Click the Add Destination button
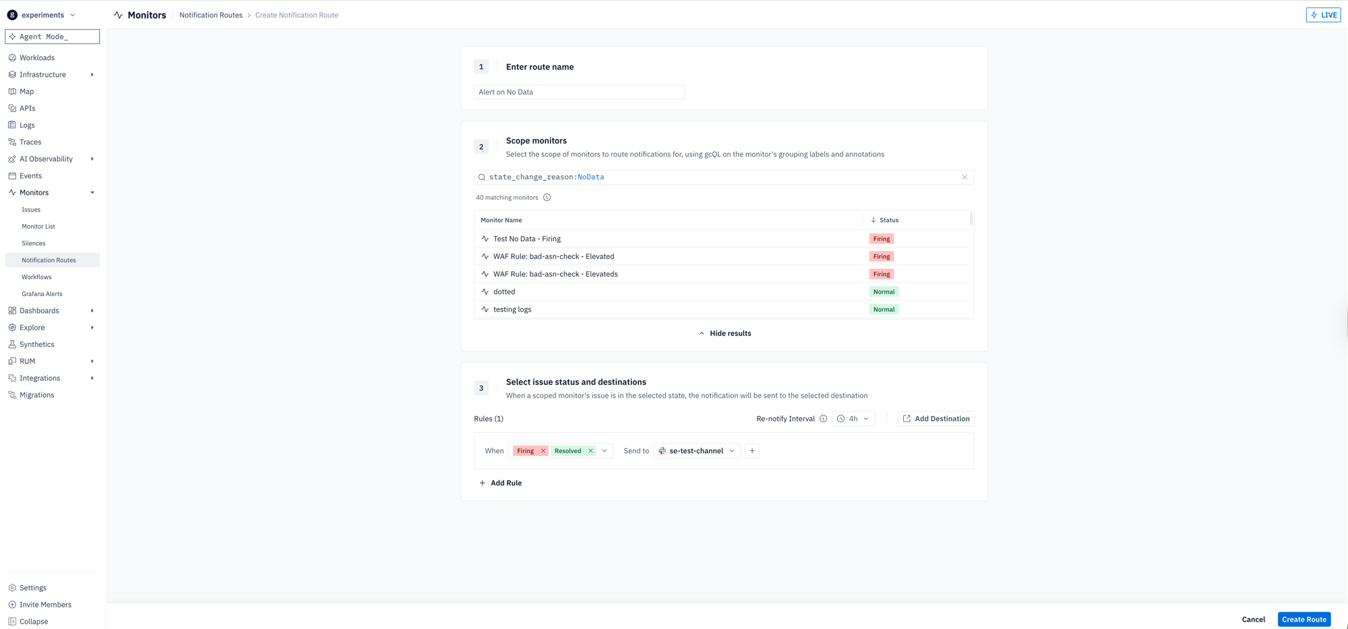 point(936,419)
